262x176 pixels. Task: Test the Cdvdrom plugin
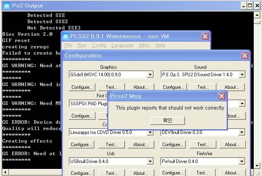(112, 145)
